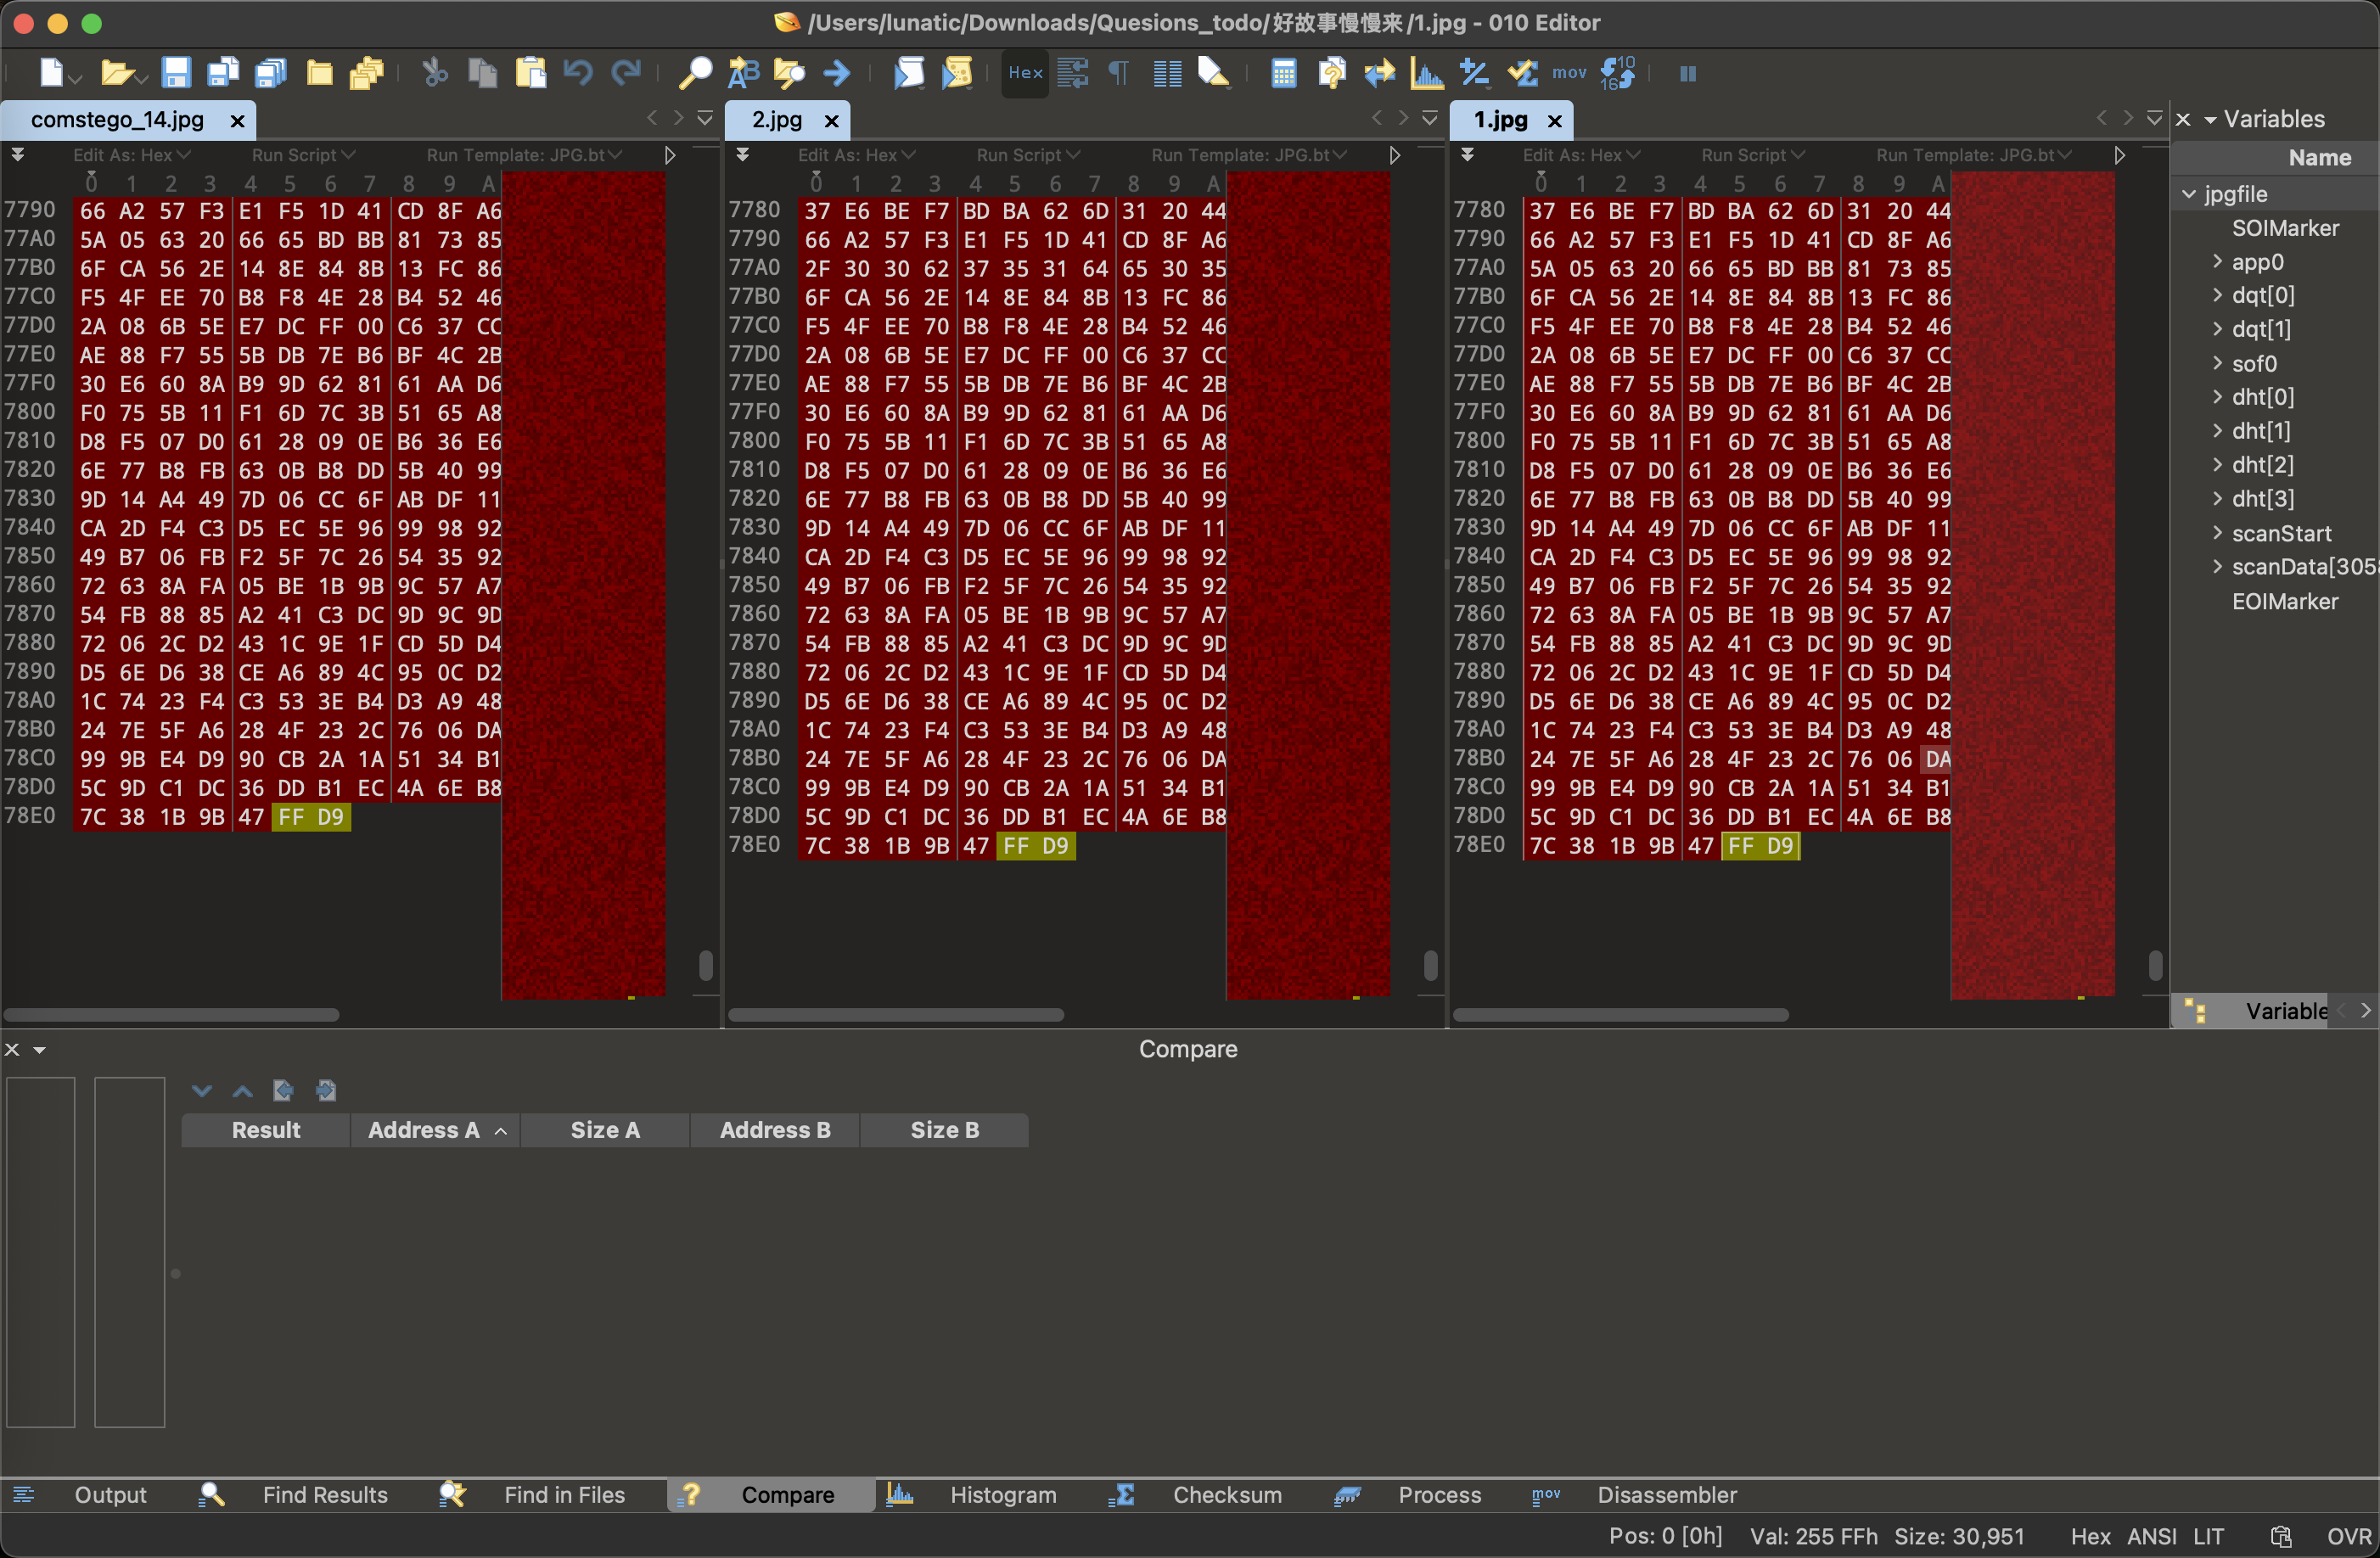Open Run Template dropdown in 2.jpg pane

(x=1249, y=155)
